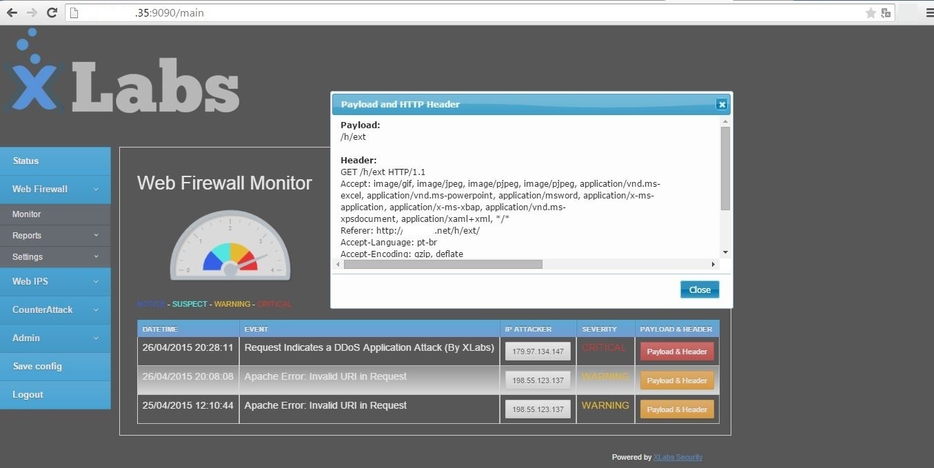
Task: Click the dialog's scroll up arrow
Action: 725,121
